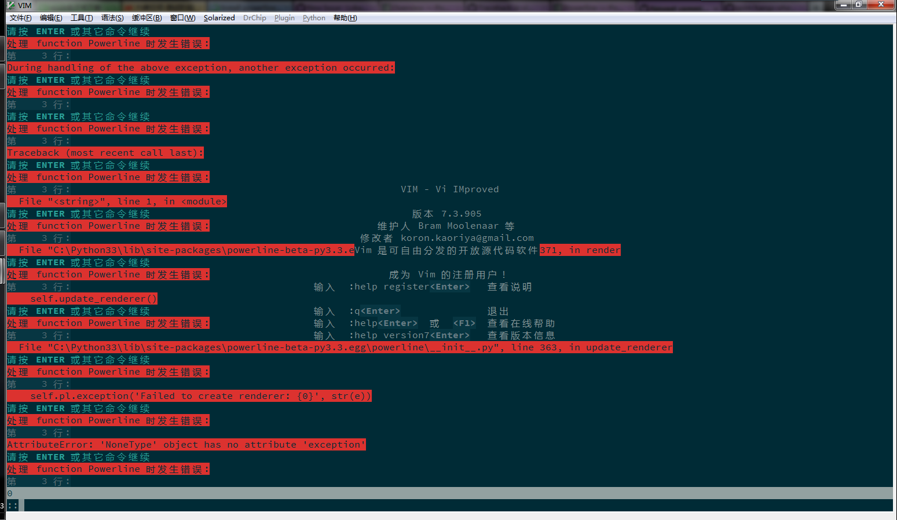Screen dimensions: 897x520
Task: Open the 文件(F) menu
Action: pyautogui.click(x=20, y=18)
